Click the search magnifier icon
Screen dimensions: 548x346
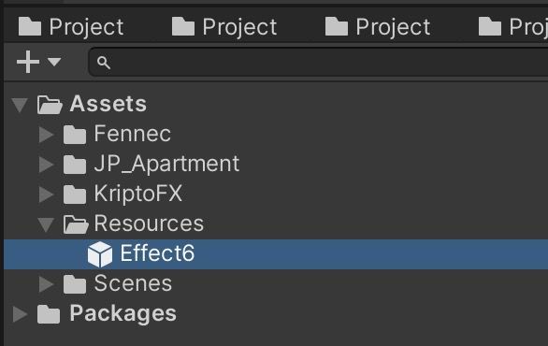point(104,63)
